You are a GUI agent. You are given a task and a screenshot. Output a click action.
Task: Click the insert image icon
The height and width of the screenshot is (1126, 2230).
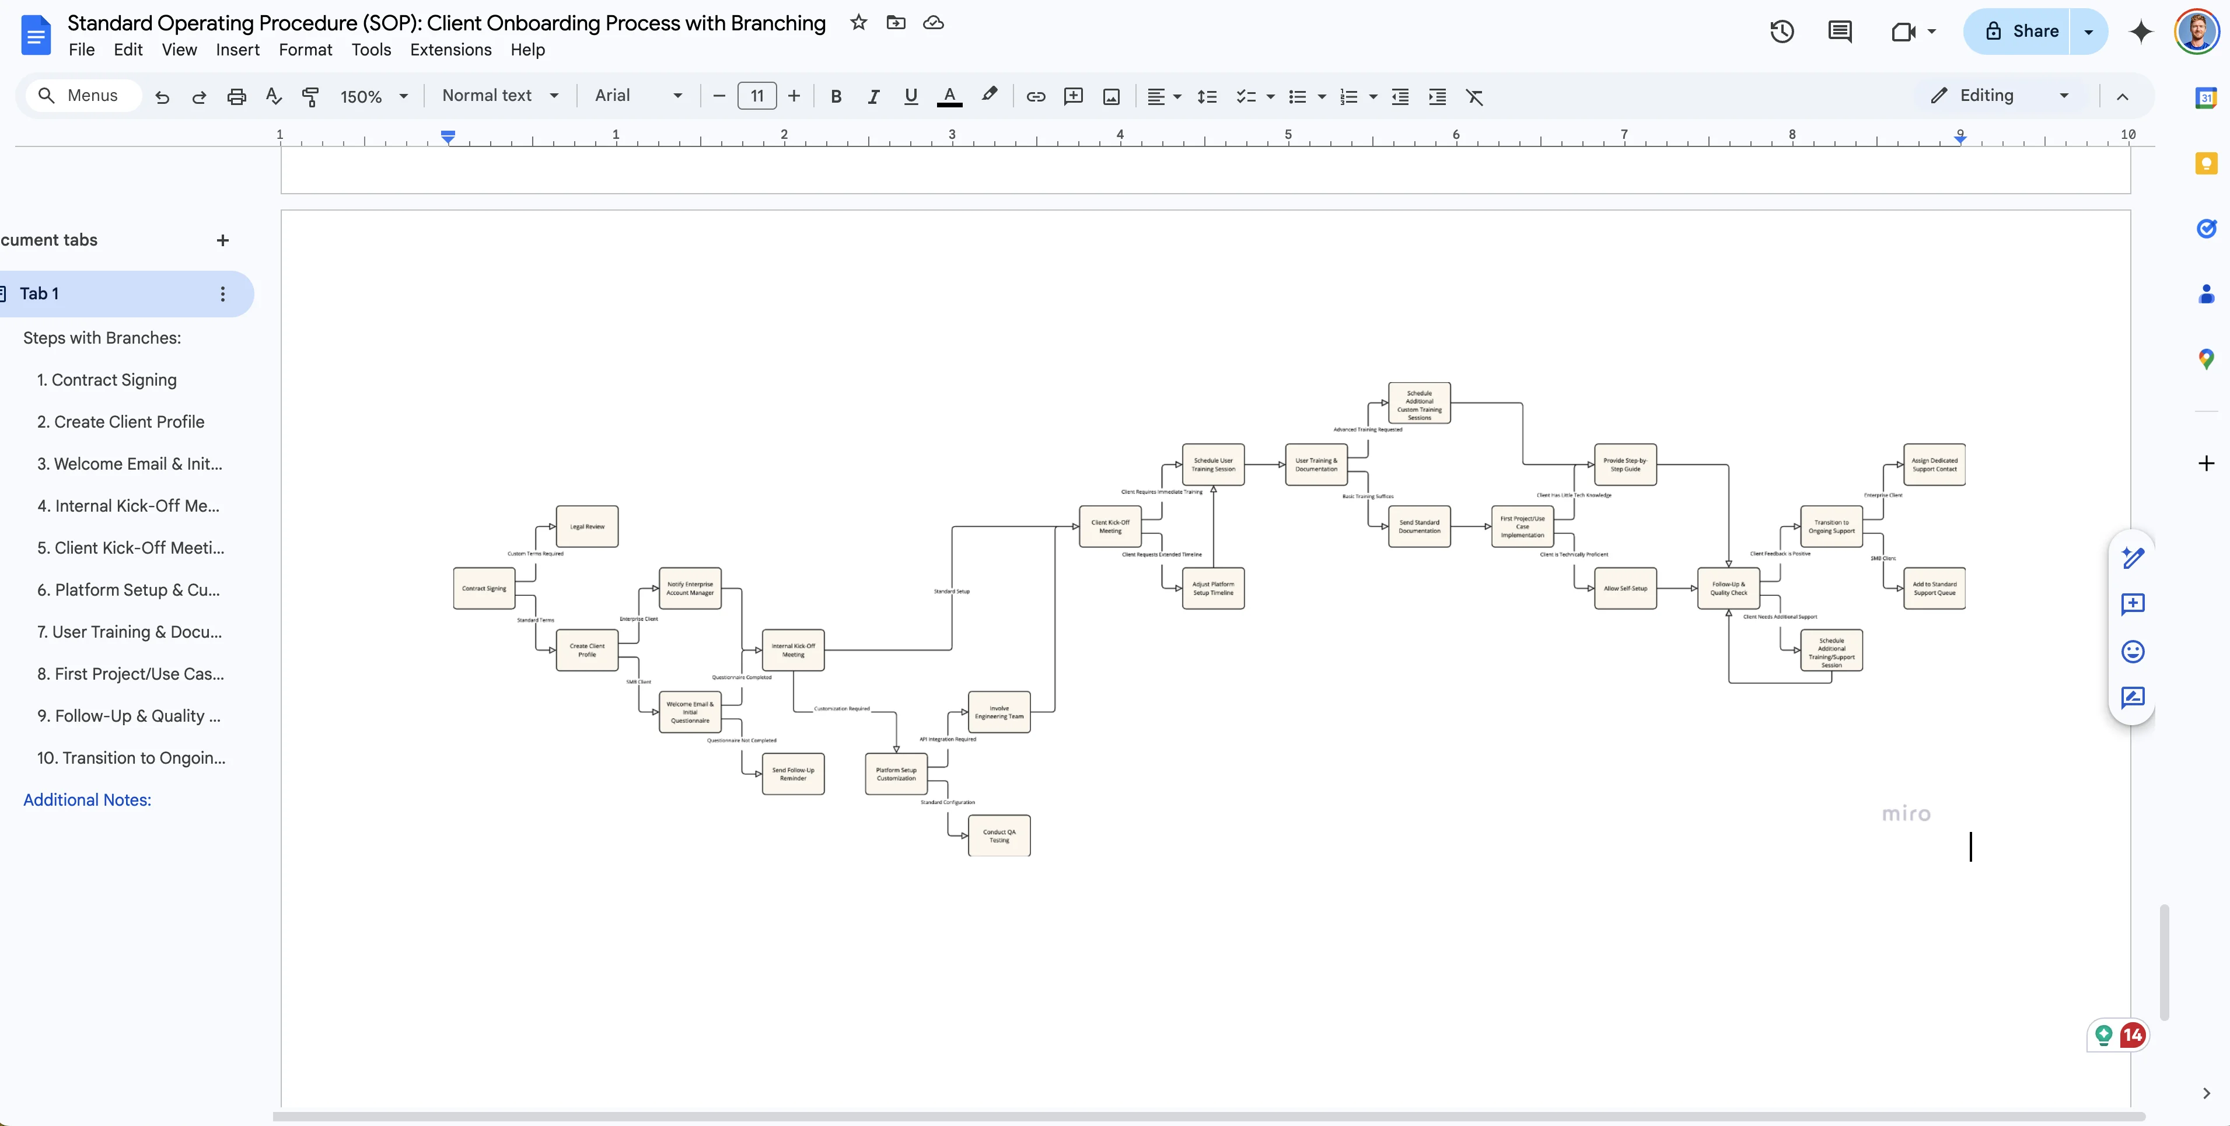[x=1111, y=97]
